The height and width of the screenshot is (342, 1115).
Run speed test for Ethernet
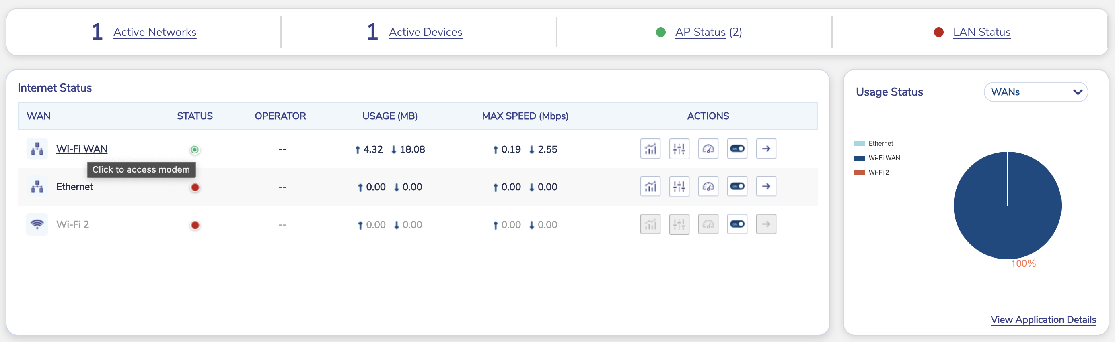tap(708, 187)
